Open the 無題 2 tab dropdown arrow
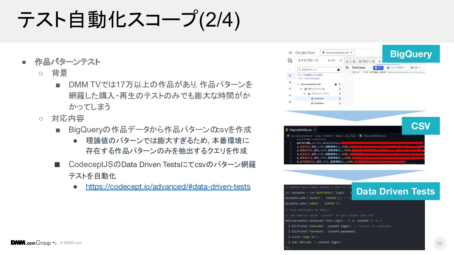This screenshot has height=255, width=454. tap(370, 62)
